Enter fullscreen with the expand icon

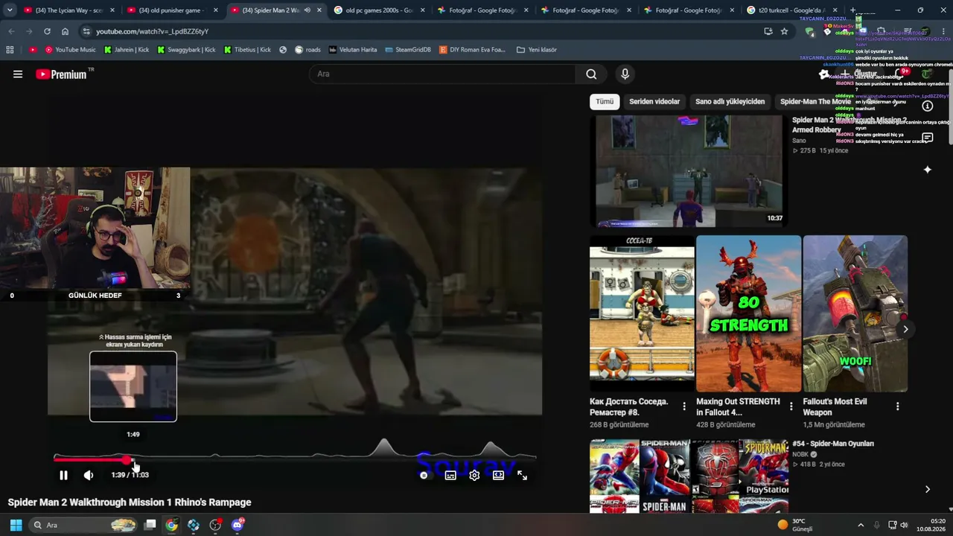pyautogui.click(x=522, y=475)
